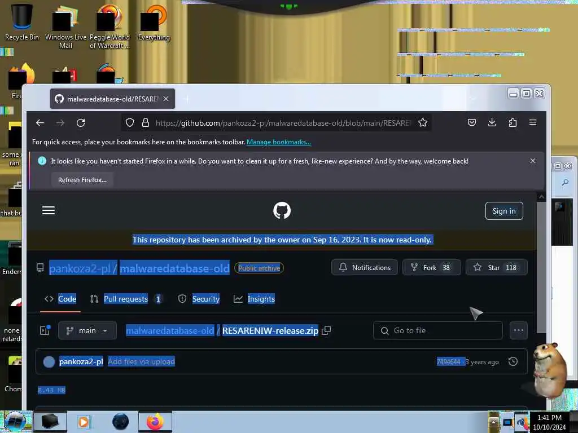Click the pankoza2-pl commit avatar

coord(49,361)
